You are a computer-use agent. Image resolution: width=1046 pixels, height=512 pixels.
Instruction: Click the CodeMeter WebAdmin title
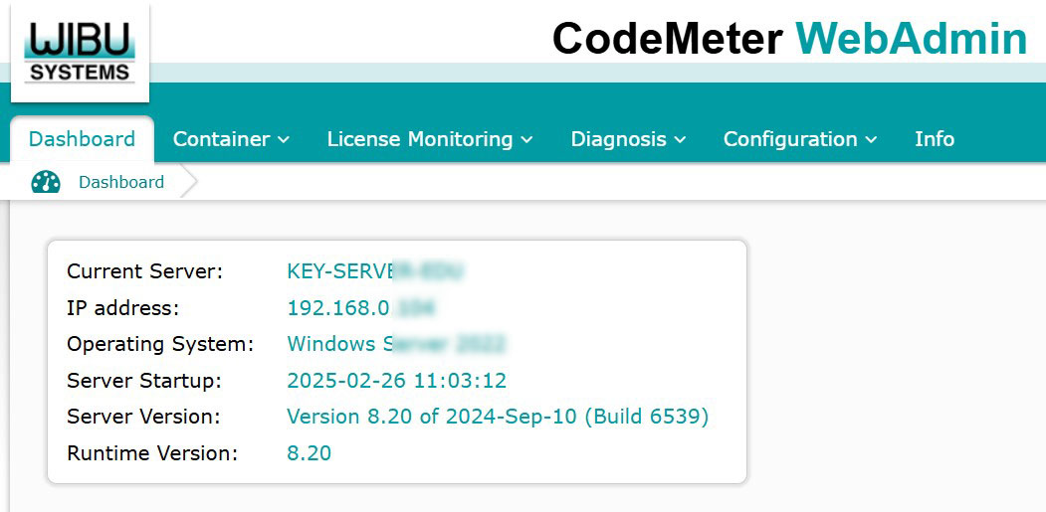[789, 39]
